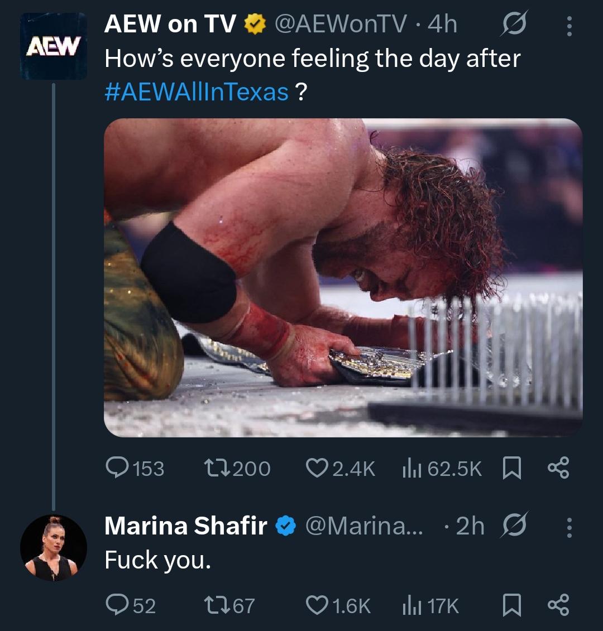Open more options for Marina Shafir's reply
Screen dimensions: 603x631
tap(569, 526)
